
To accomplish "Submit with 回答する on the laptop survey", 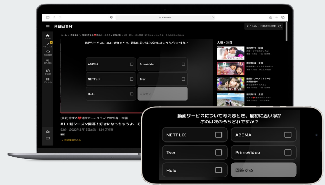I will coord(162,94).
